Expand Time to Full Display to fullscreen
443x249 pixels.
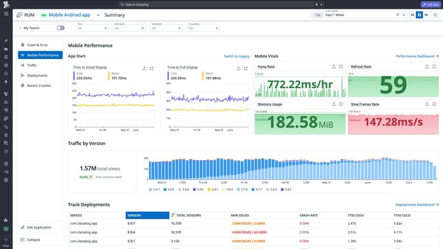point(246,69)
